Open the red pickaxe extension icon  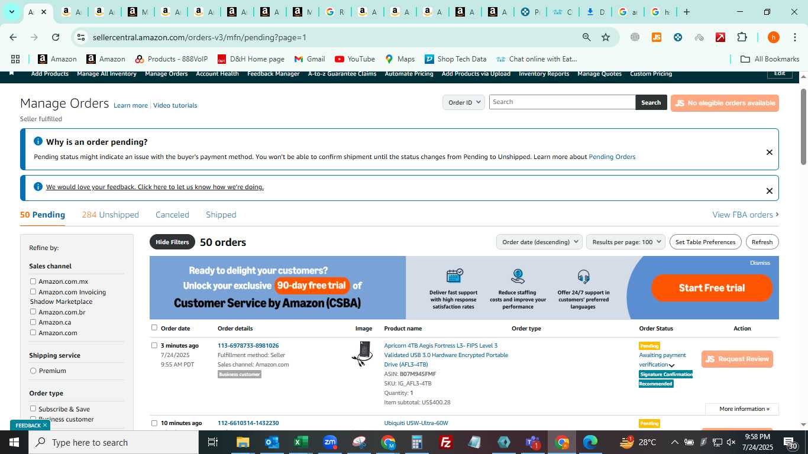[720, 37]
